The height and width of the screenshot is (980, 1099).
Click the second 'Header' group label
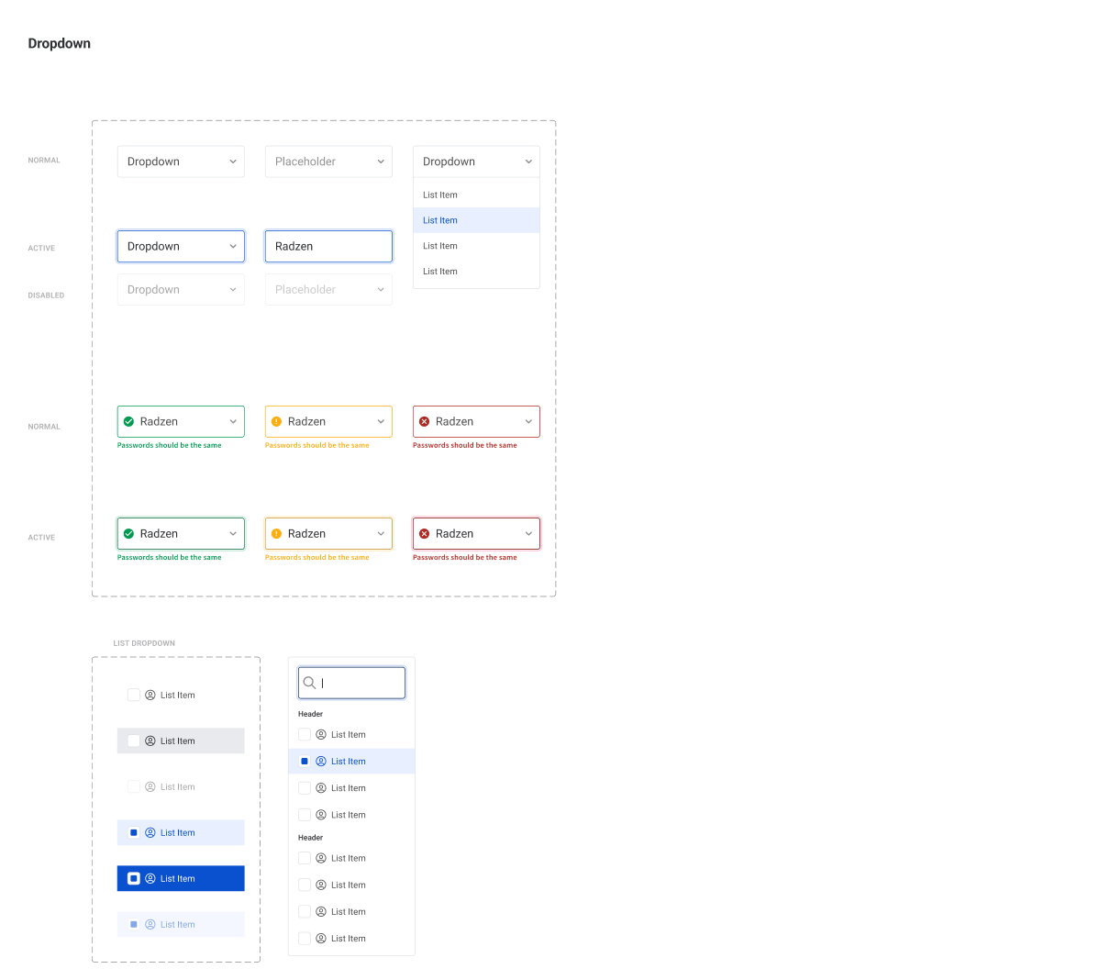310,837
